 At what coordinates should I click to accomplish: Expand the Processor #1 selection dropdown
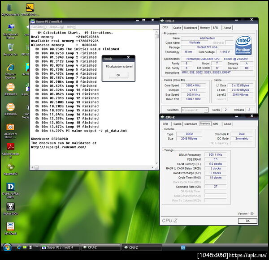click(x=194, y=110)
